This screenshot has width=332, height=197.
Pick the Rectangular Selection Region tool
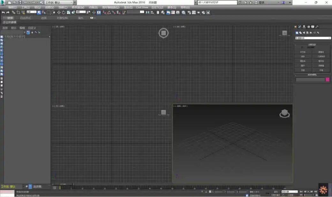coord(48,12)
